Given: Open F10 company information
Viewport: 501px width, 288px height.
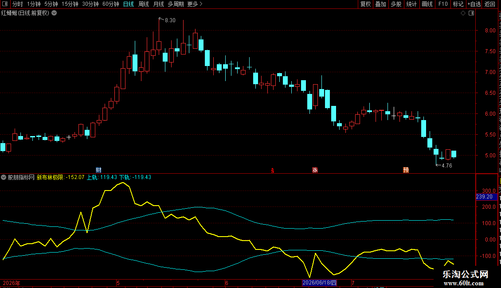Looking at the screenshot, I should [443, 4].
